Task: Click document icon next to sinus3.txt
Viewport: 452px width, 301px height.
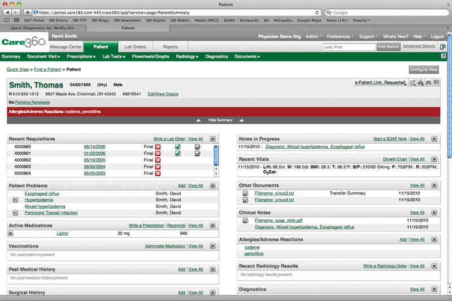Action: coord(245,193)
